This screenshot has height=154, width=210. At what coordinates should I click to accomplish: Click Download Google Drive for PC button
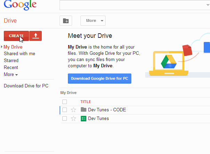click(100, 78)
